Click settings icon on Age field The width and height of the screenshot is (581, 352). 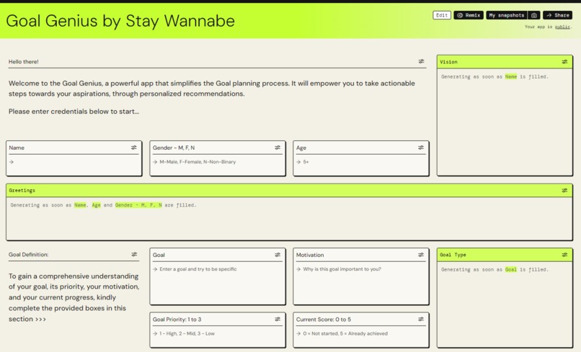421,148
